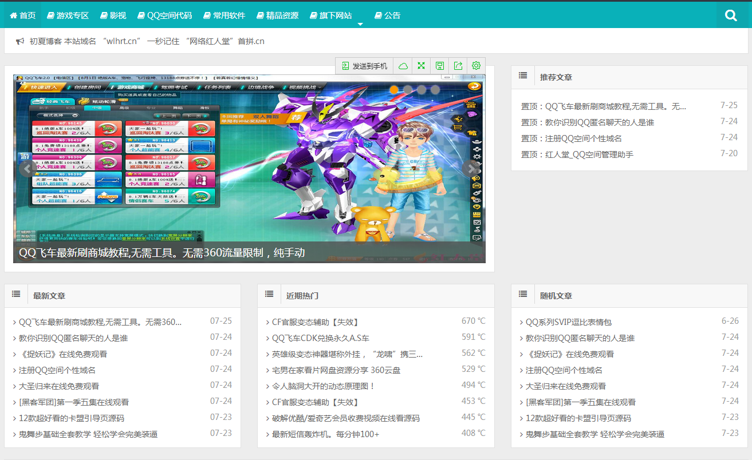Click the book icon before 公告
The width and height of the screenshot is (752, 460).
point(378,15)
